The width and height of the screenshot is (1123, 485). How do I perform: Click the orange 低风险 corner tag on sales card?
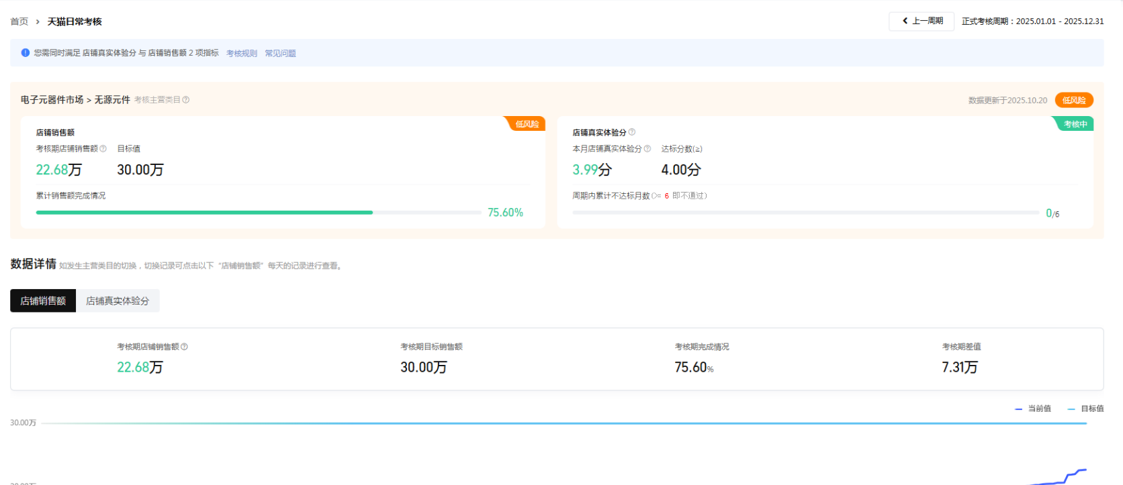pyautogui.click(x=527, y=124)
